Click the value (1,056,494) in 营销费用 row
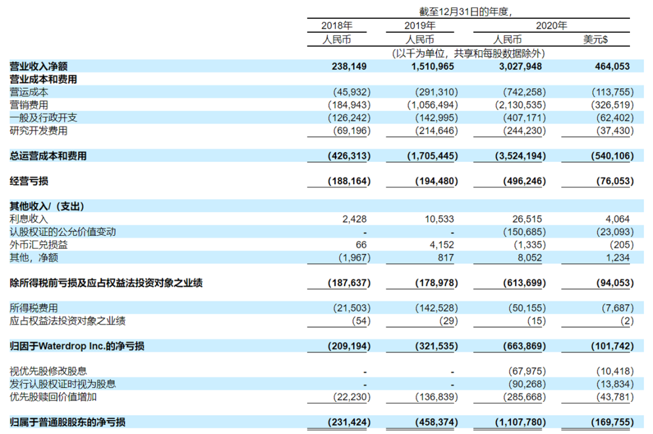This screenshot has width=653, height=434. pyautogui.click(x=432, y=105)
